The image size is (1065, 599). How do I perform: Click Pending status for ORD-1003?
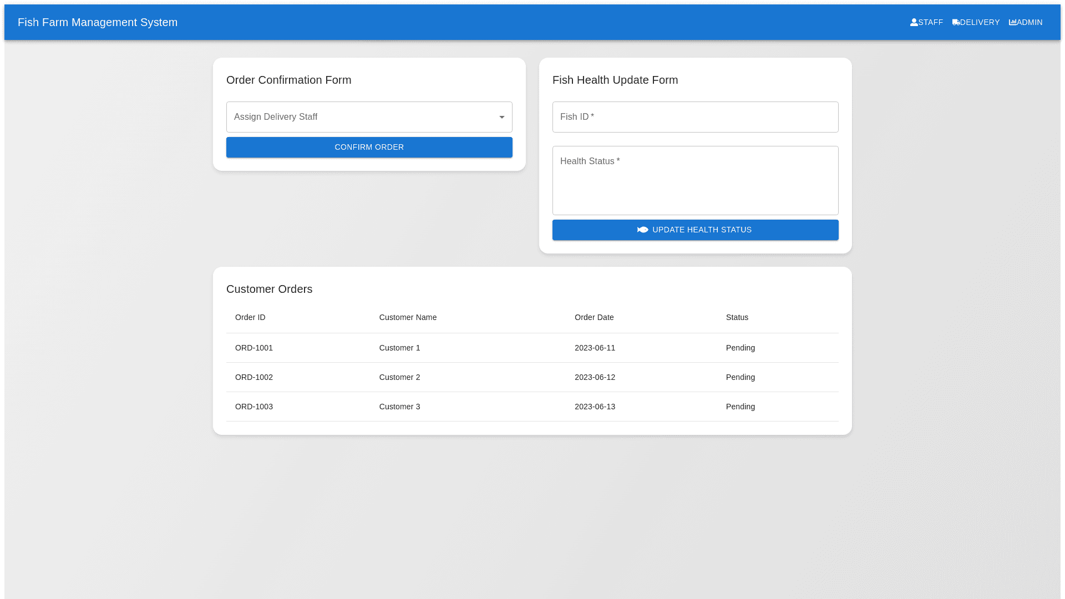(740, 407)
